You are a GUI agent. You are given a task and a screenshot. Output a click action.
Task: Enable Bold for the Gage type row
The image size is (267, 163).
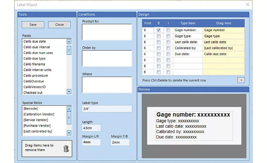click(x=158, y=36)
